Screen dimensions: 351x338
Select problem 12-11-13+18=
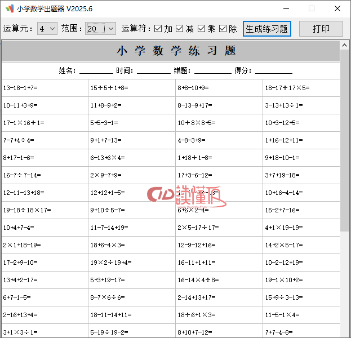coord(24,193)
